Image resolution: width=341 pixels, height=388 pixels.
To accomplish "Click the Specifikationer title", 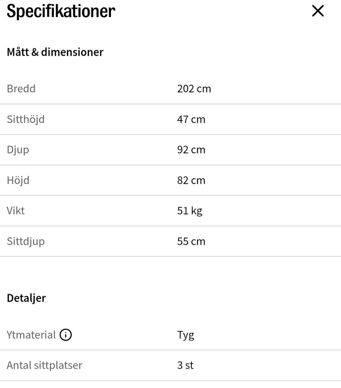I will (x=61, y=11).
